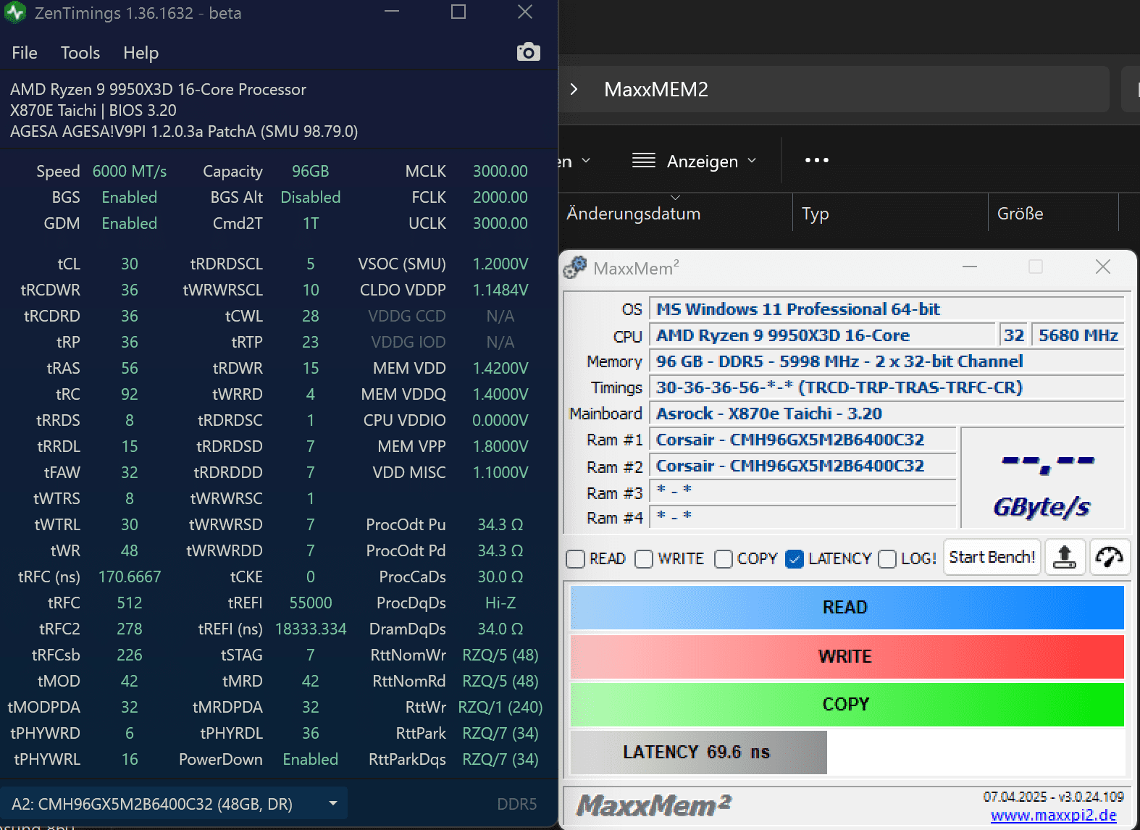This screenshot has width=1140, height=830.
Task: Click the VSOC (SMU) value 1.2000V
Action: coord(500,264)
